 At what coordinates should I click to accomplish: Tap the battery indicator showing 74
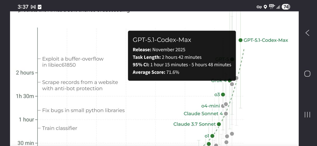click(285, 7)
